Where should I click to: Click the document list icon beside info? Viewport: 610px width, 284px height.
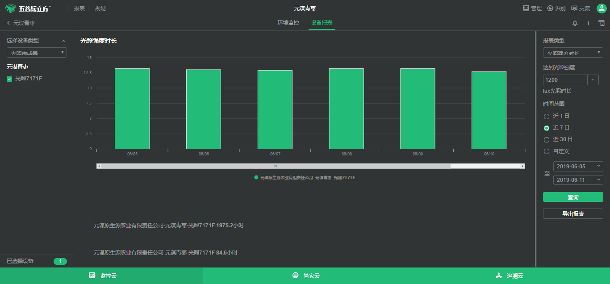tap(602, 23)
